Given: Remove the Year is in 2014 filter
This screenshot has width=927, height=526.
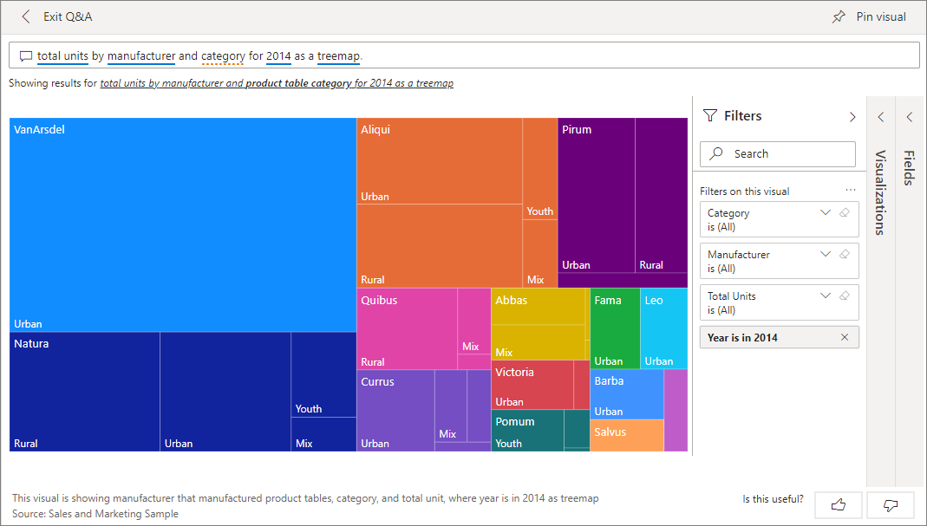Looking at the screenshot, I should (845, 338).
